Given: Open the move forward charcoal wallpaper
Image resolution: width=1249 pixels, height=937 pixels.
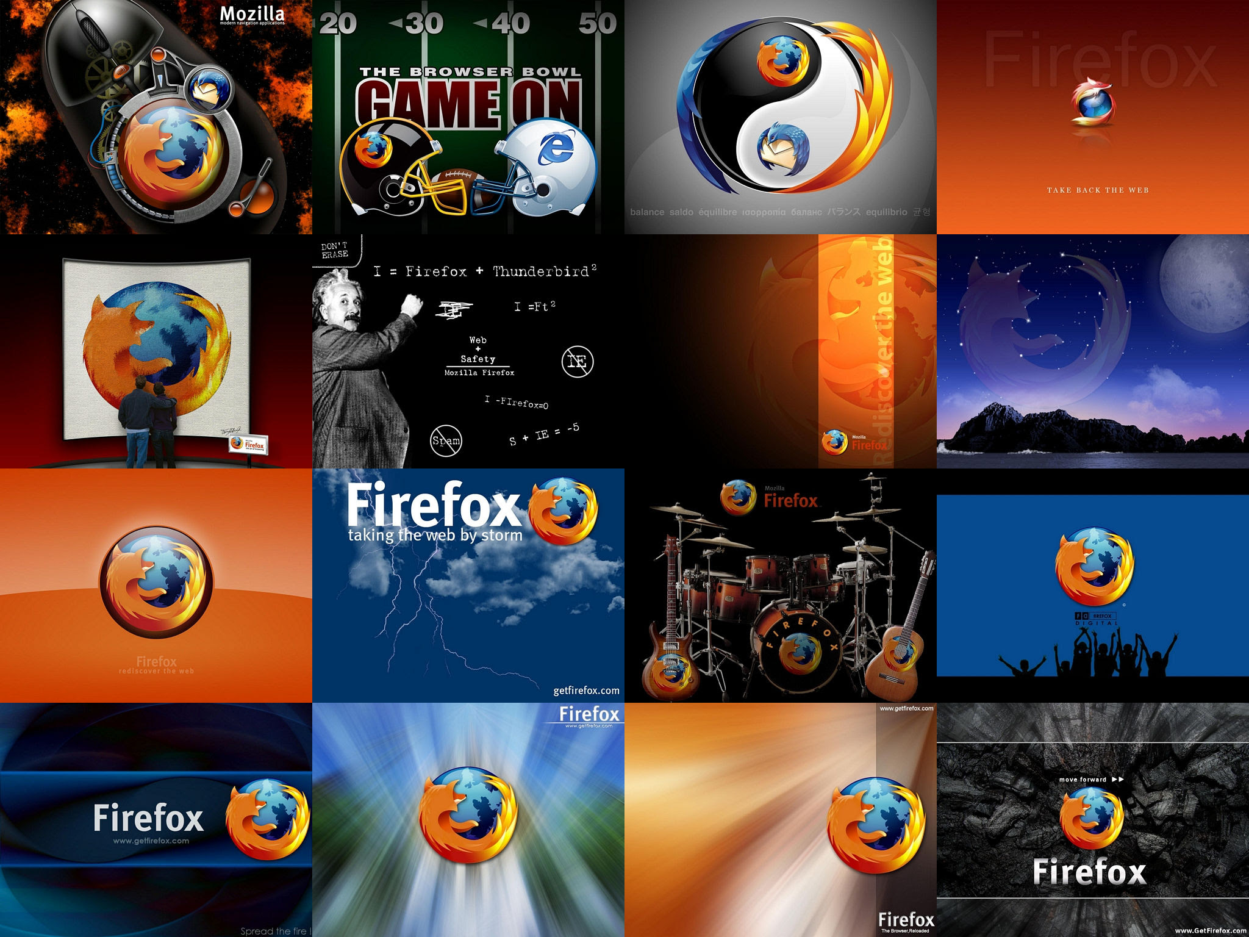Looking at the screenshot, I should click(x=1093, y=820).
